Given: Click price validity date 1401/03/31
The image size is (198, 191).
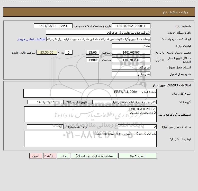Looking at the screenshot, I should (x=131, y=60).
